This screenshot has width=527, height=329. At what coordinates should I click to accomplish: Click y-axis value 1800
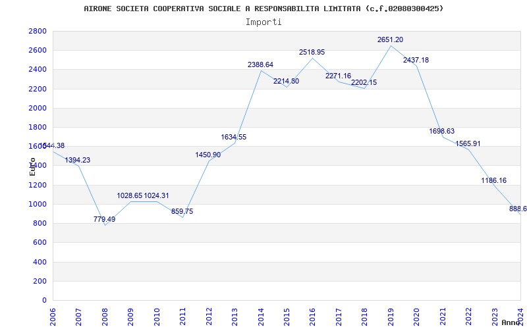point(38,127)
